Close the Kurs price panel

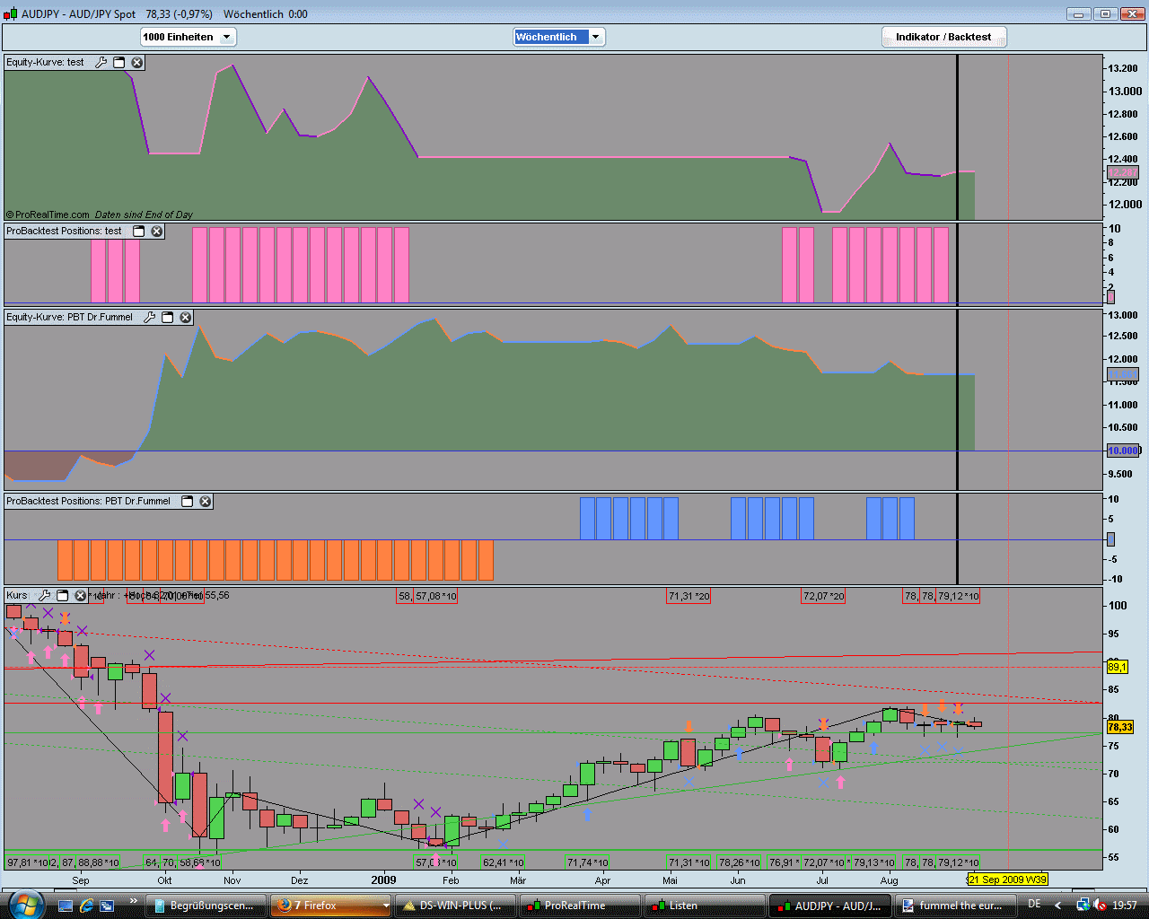point(80,595)
